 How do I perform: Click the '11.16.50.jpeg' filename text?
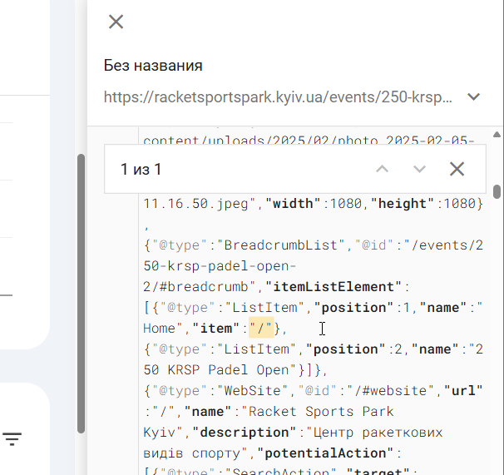point(195,204)
